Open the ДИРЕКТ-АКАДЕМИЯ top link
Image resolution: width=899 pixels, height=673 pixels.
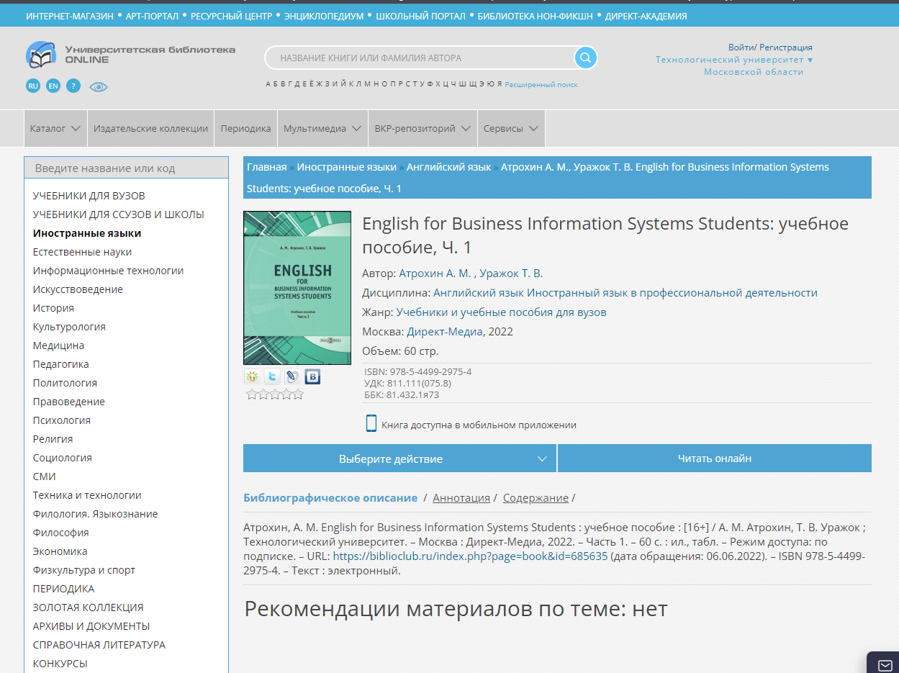pos(646,16)
